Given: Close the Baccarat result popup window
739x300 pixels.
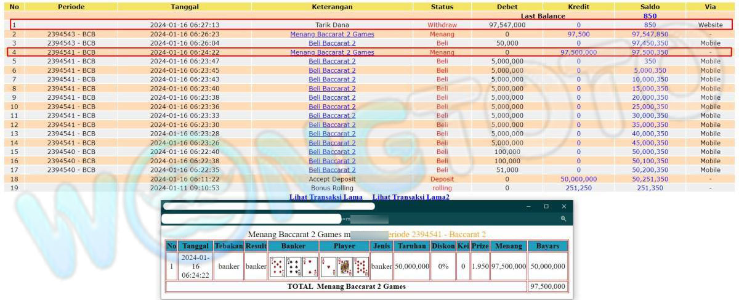Looking at the screenshot, I should pyautogui.click(x=563, y=206).
